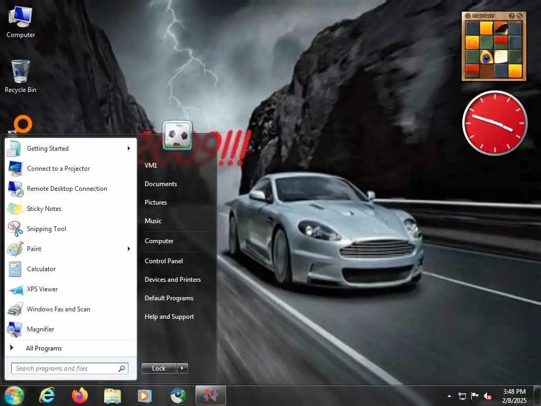Launch Connect to a Projector
Screen dimensions: 541x406
71,169
